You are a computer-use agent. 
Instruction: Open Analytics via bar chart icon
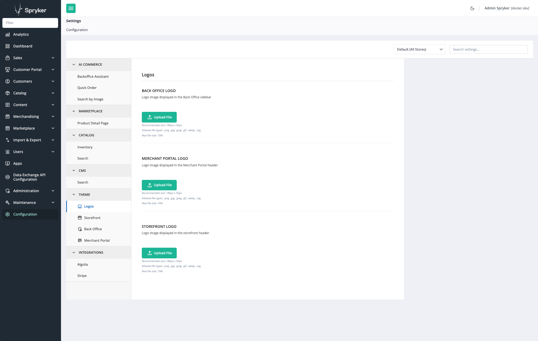point(8,34)
